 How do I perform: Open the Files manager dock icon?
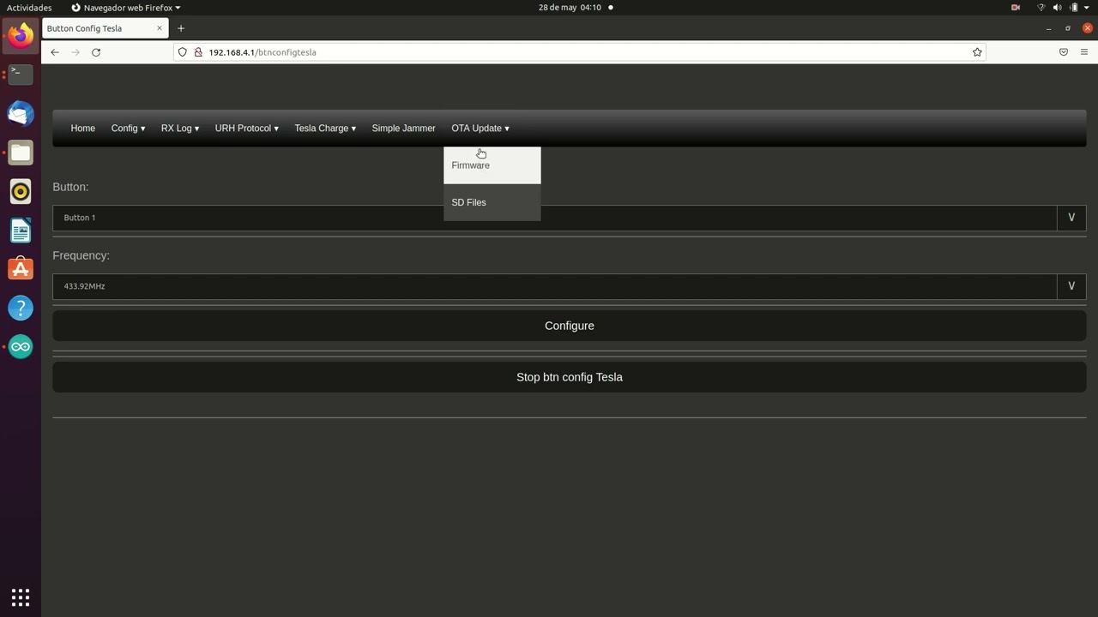click(21, 153)
